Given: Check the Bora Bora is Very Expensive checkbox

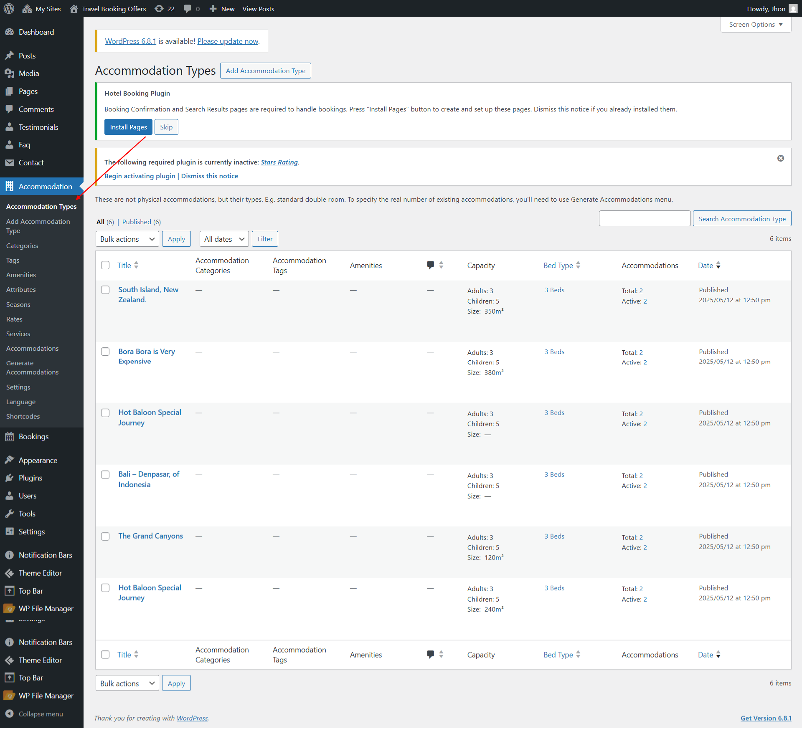Looking at the screenshot, I should [x=105, y=352].
